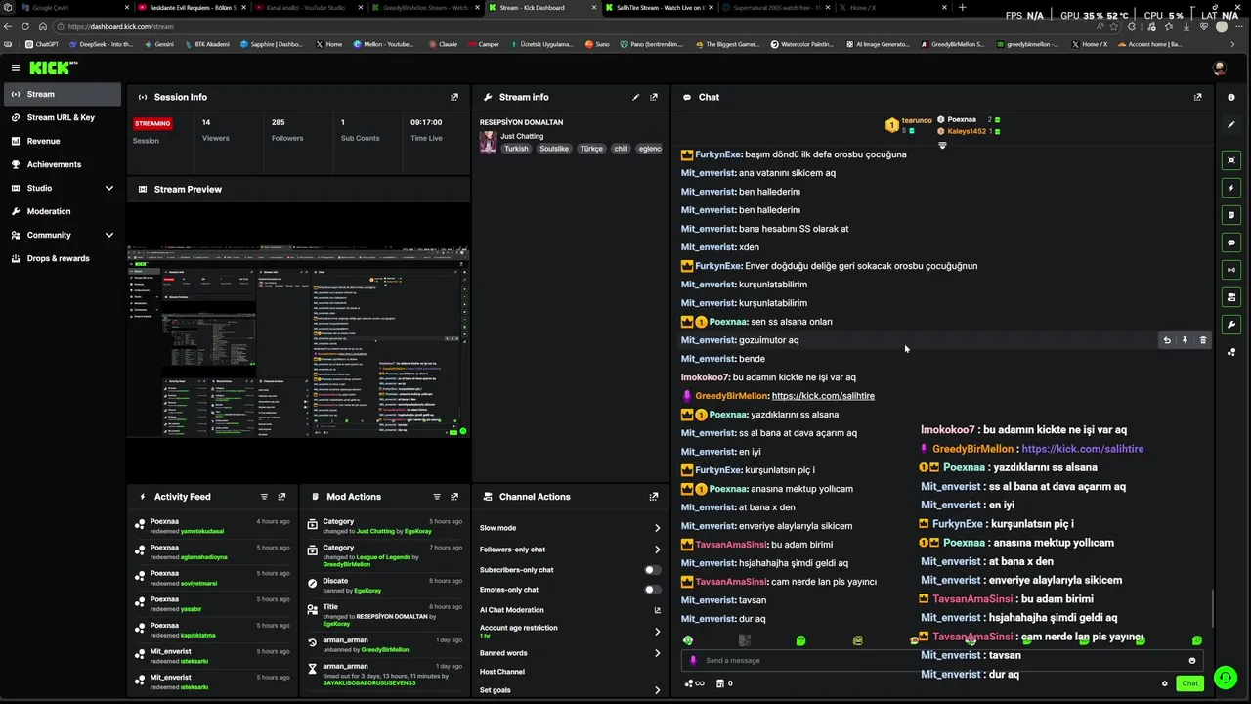Image resolution: width=1251 pixels, height=704 pixels.
Task: Click the wrench icon in right sidebar
Action: (1231, 325)
